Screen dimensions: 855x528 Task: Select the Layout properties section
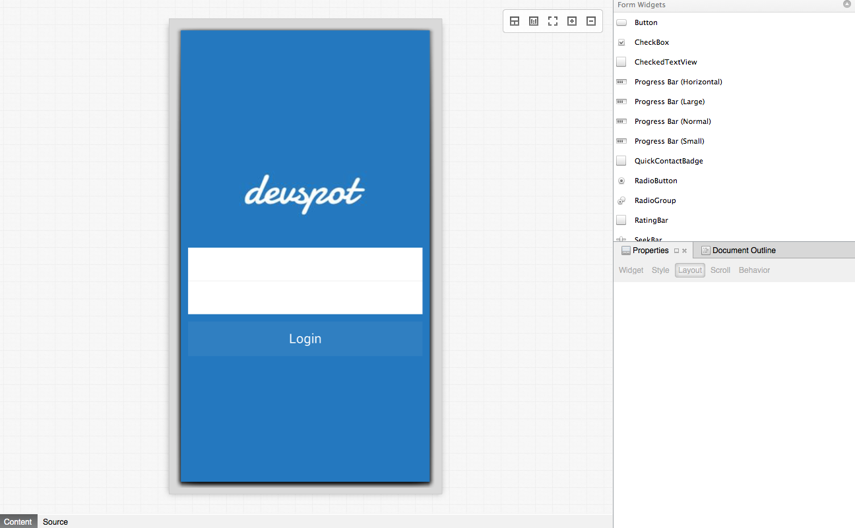(690, 270)
